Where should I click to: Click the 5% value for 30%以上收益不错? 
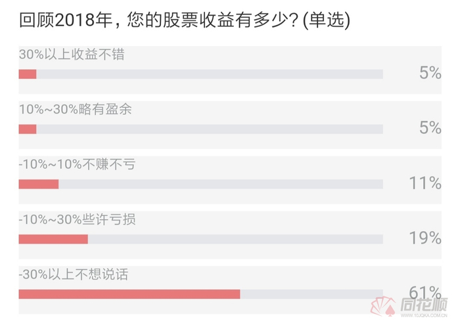click(x=430, y=72)
